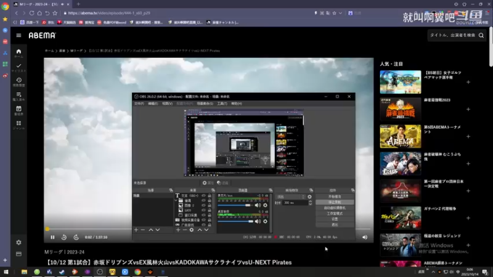
Task: Open the OBS File menu
Action: click(139, 103)
